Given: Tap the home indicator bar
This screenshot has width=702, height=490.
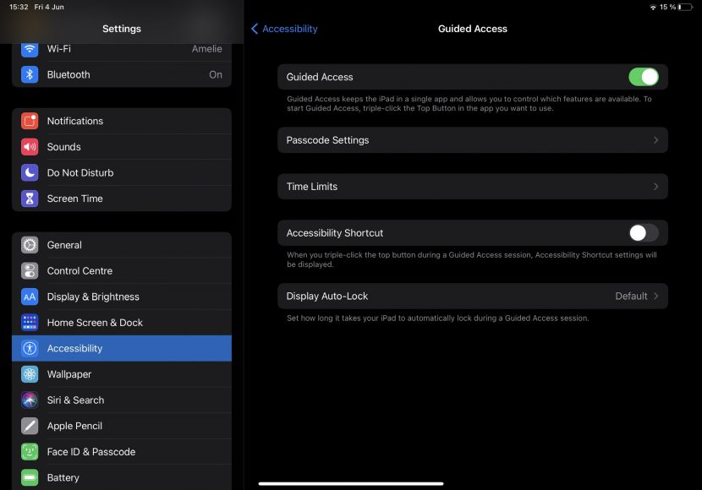Looking at the screenshot, I should (351, 483).
